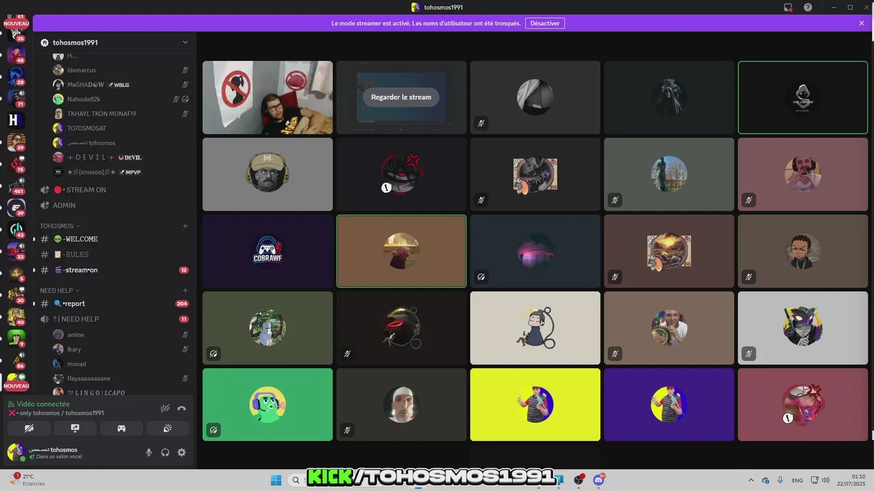This screenshot has width=874, height=491.
Task: Join the NEED HELP voice channel
Action: [x=115, y=319]
